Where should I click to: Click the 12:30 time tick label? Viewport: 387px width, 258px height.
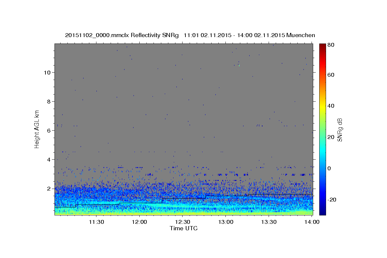pos(183,222)
